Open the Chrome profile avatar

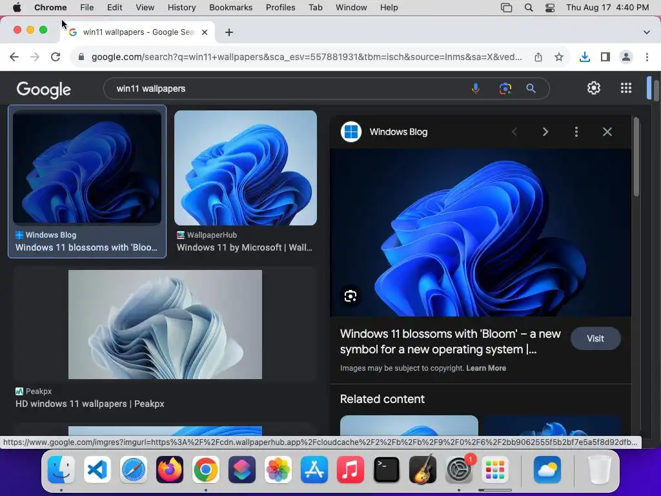coord(626,57)
